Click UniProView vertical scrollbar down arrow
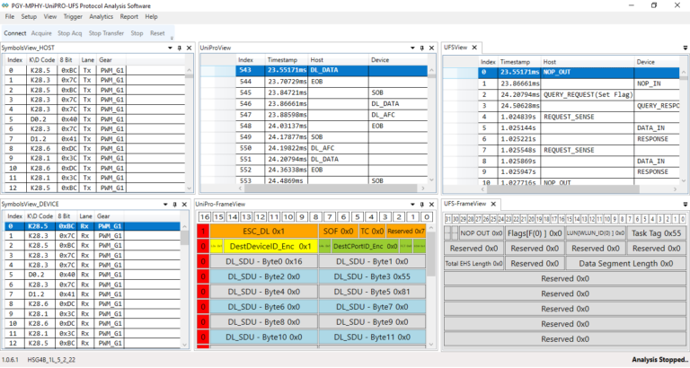The height and width of the screenshot is (368, 690). [431, 180]
